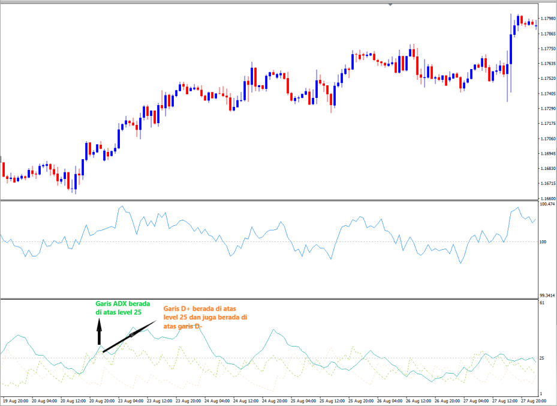Select the 26 Aug 20:00 time label
The width and height of the screenshot is (557, 406).
[447, 401]
